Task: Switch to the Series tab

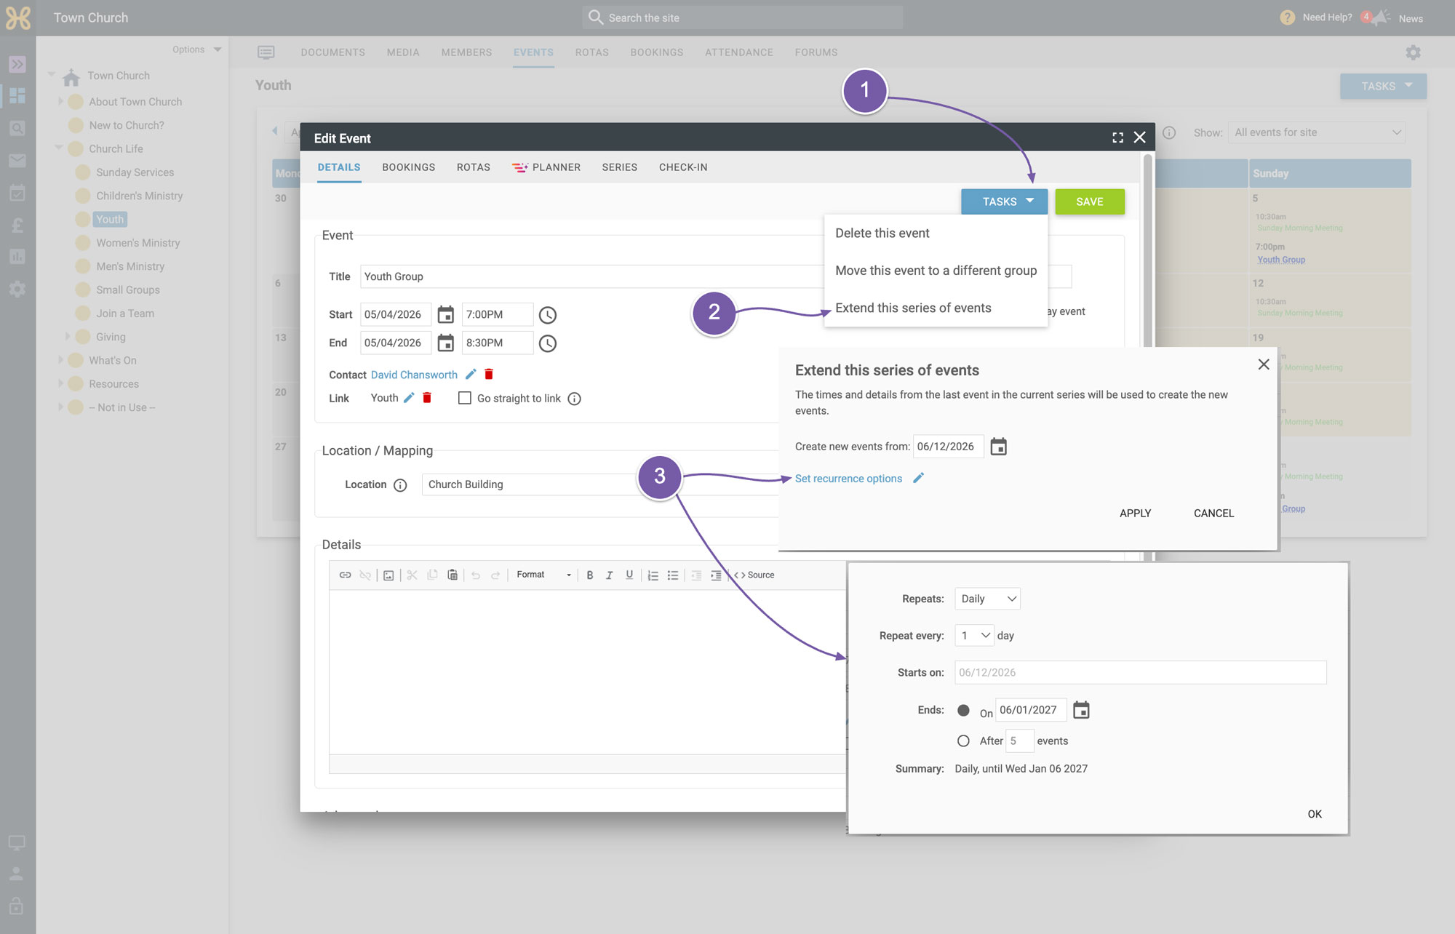Action: coord(619,167)
